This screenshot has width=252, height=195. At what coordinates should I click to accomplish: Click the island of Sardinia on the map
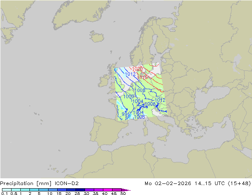point(145,131)
